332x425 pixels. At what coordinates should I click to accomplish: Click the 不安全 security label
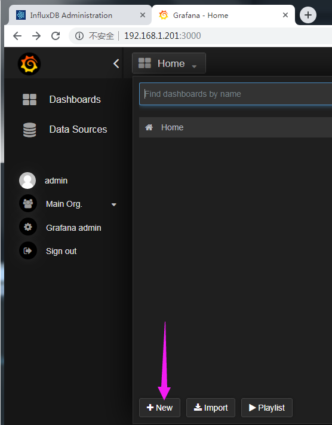102,36
